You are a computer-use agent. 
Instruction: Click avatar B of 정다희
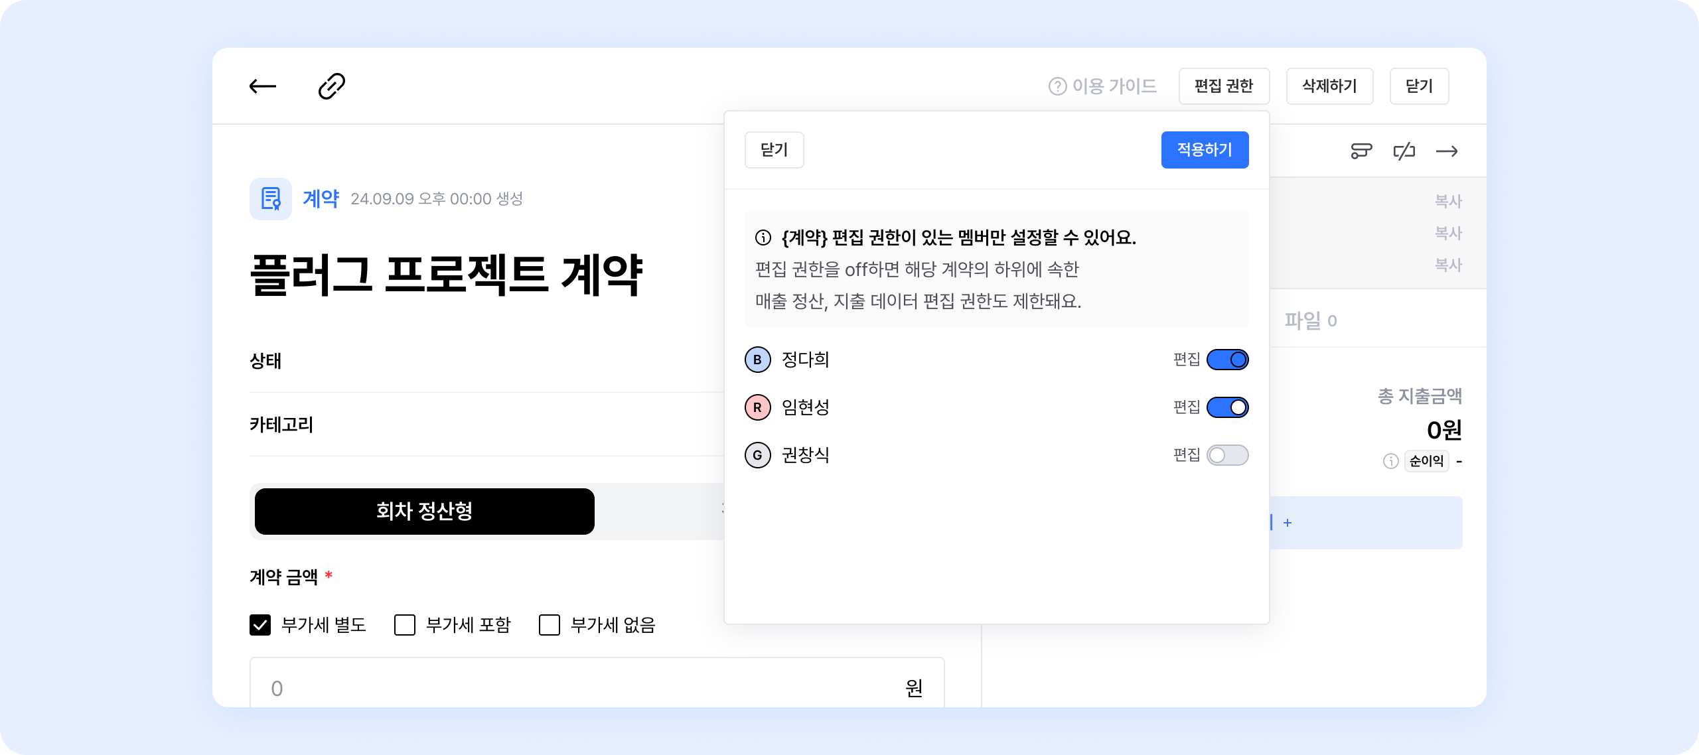point(757,360)
